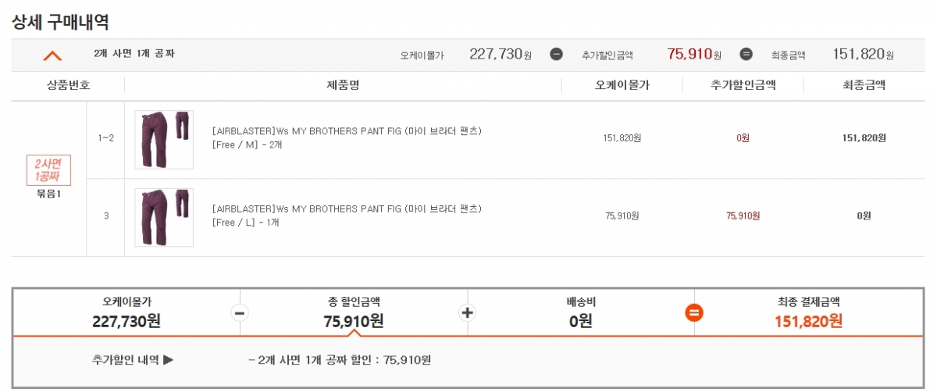Screen dimensions: 937x392
Task: Expand 추가할인 내역 arrow
Action: coord(168,360)
